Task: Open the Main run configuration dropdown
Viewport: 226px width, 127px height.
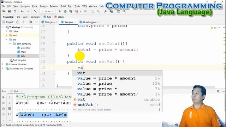Action: [x=48, y=11]
